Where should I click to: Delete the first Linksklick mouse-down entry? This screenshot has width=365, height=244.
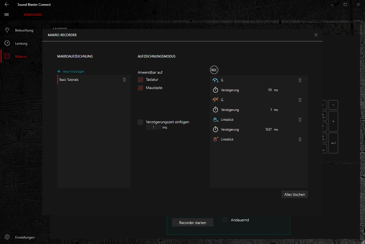click(x=300, y=120)
